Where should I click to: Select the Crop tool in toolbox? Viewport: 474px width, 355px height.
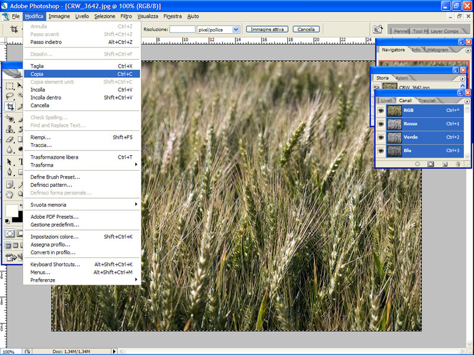(10, 107)
